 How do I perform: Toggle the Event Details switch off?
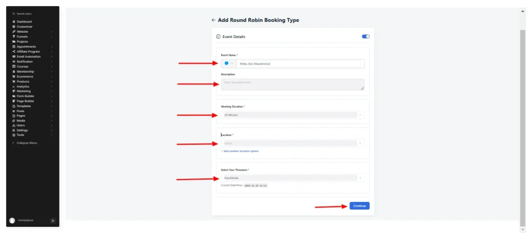(366, 36)
